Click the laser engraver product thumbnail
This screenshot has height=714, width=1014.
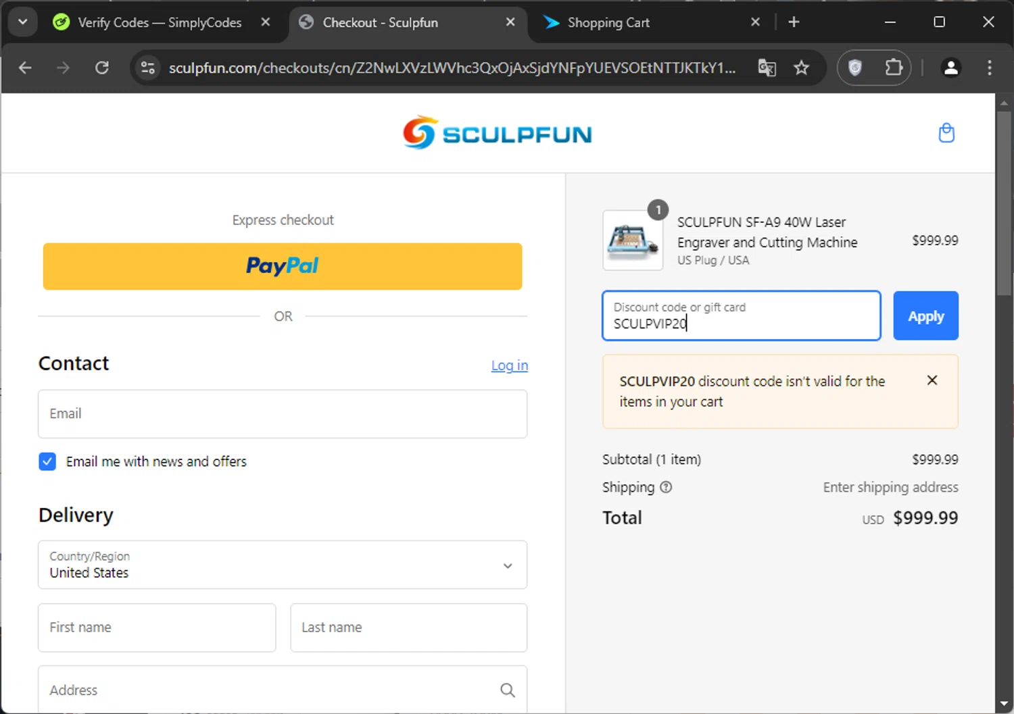tap(633, 240)
